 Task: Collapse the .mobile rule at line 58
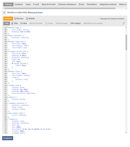click(7, 97)
